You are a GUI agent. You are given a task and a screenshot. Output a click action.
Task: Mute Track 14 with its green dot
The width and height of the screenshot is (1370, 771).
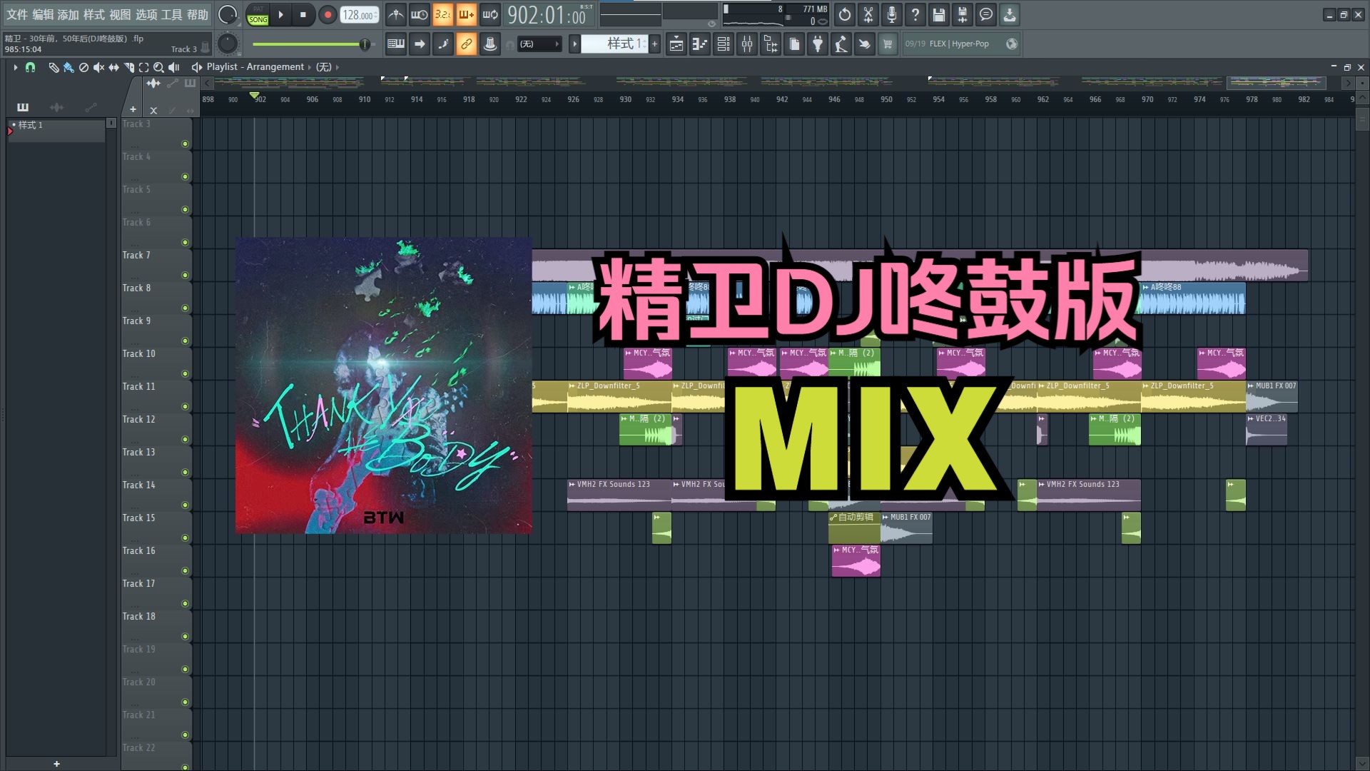point(185,505)
